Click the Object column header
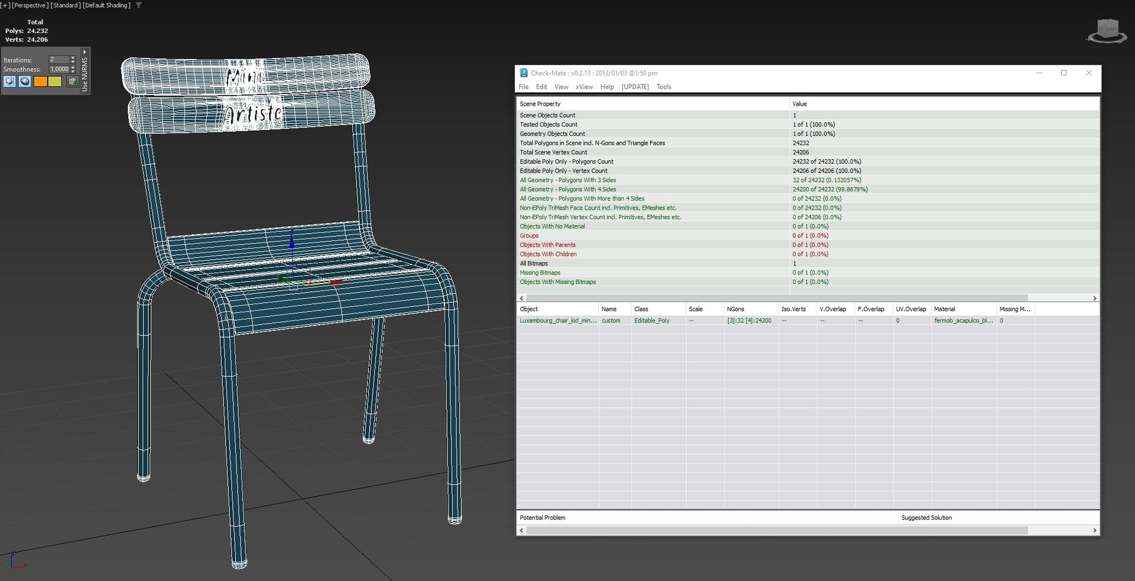This screenshot has height=581, width=1135. (x=557, y=309)
